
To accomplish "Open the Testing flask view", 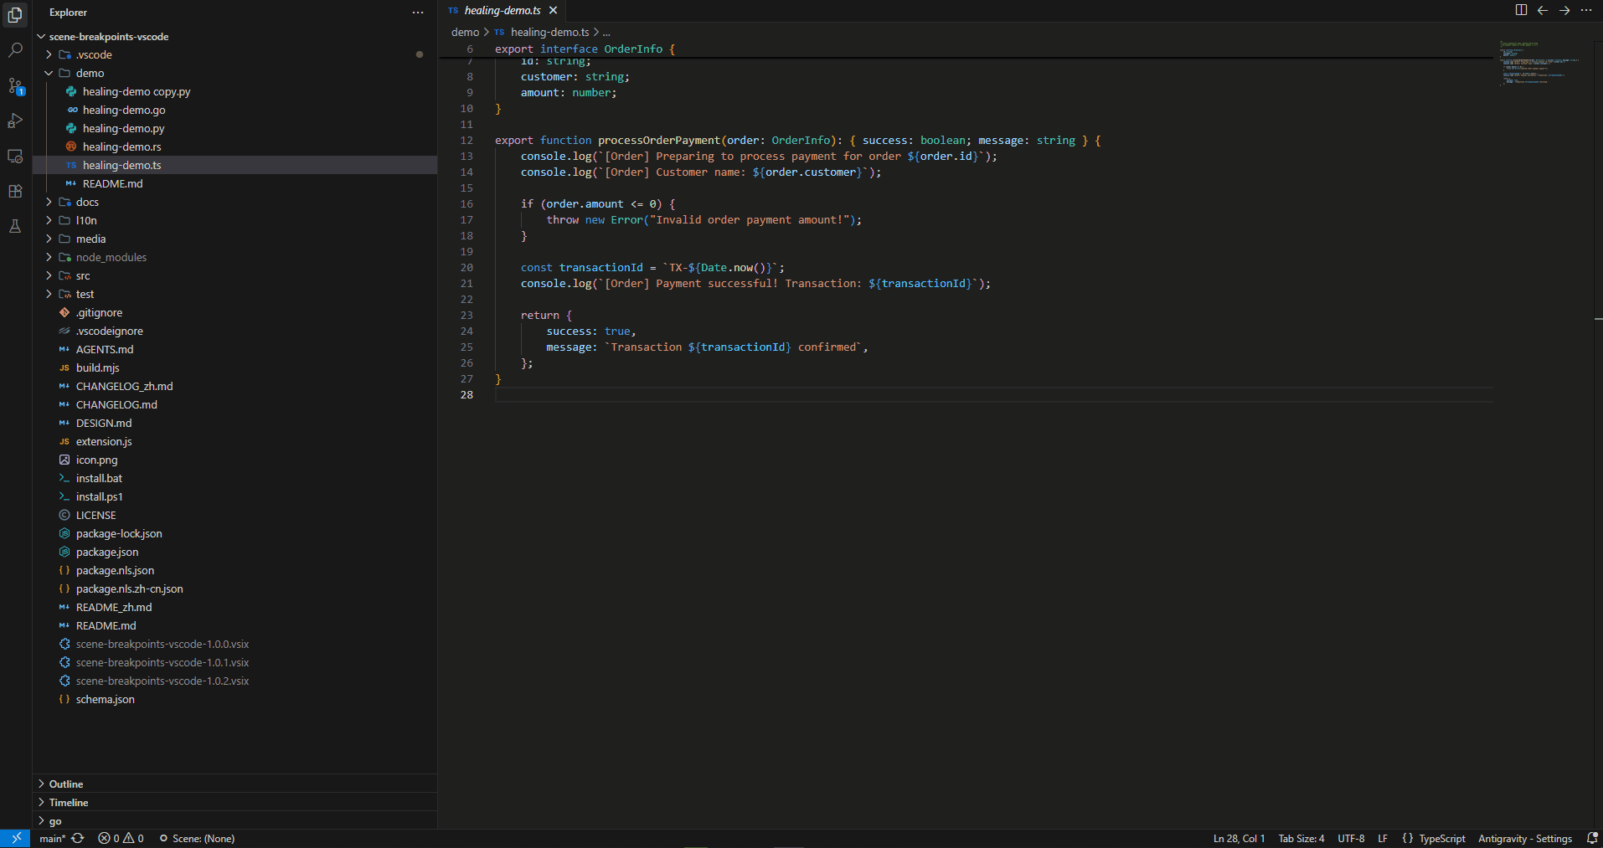I will 15,226.
